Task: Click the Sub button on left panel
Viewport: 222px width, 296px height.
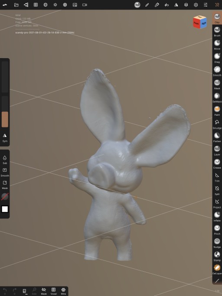Action: (5, 160)
